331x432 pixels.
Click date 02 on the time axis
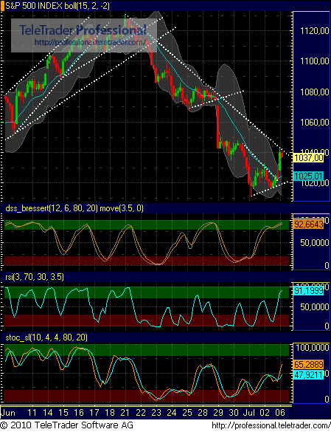pos(265,413)
